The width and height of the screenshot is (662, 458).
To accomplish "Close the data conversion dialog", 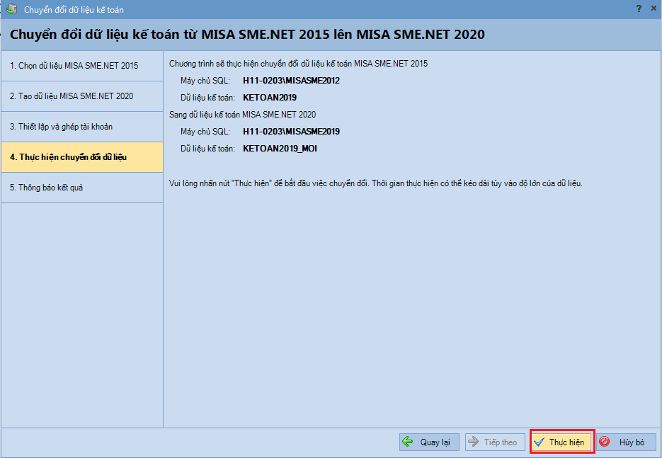I will click(654, 8).
